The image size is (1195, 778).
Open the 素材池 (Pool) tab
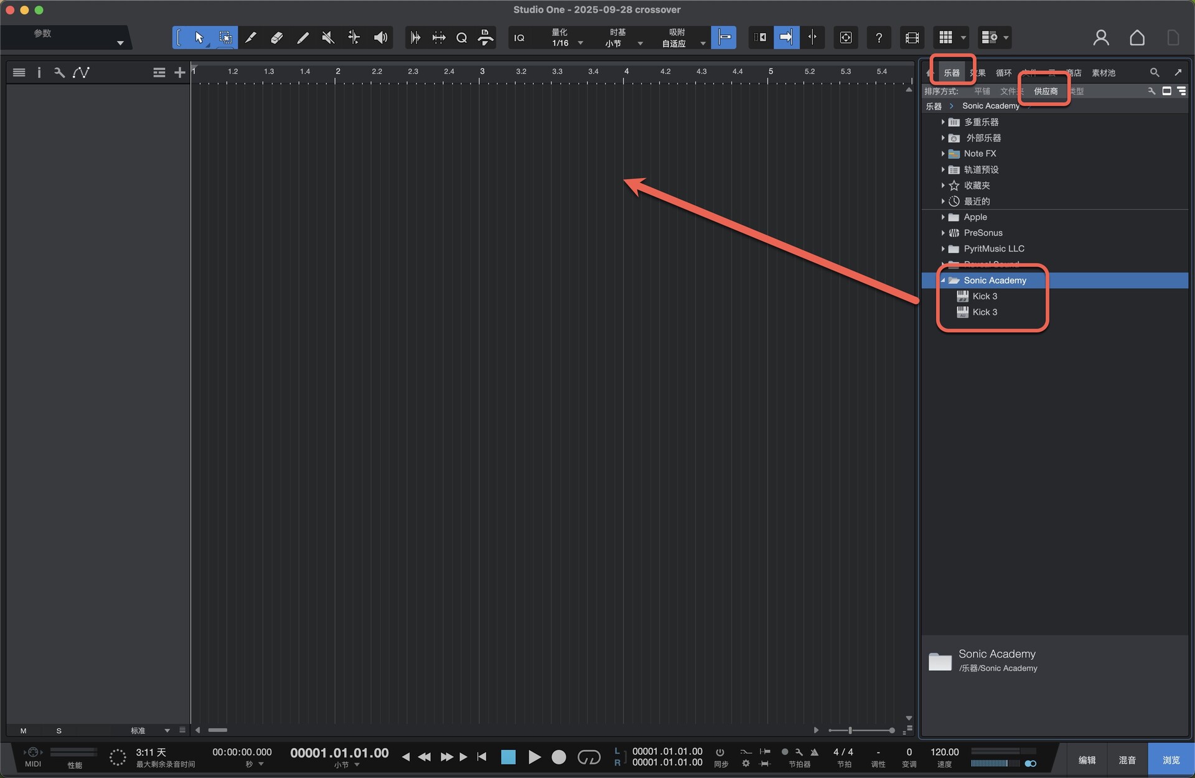tap(1103, 73)
